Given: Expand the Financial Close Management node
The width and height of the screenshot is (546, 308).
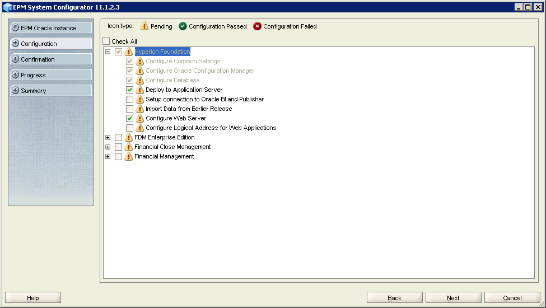Looking at the screenshot, I should pos(108,147).
